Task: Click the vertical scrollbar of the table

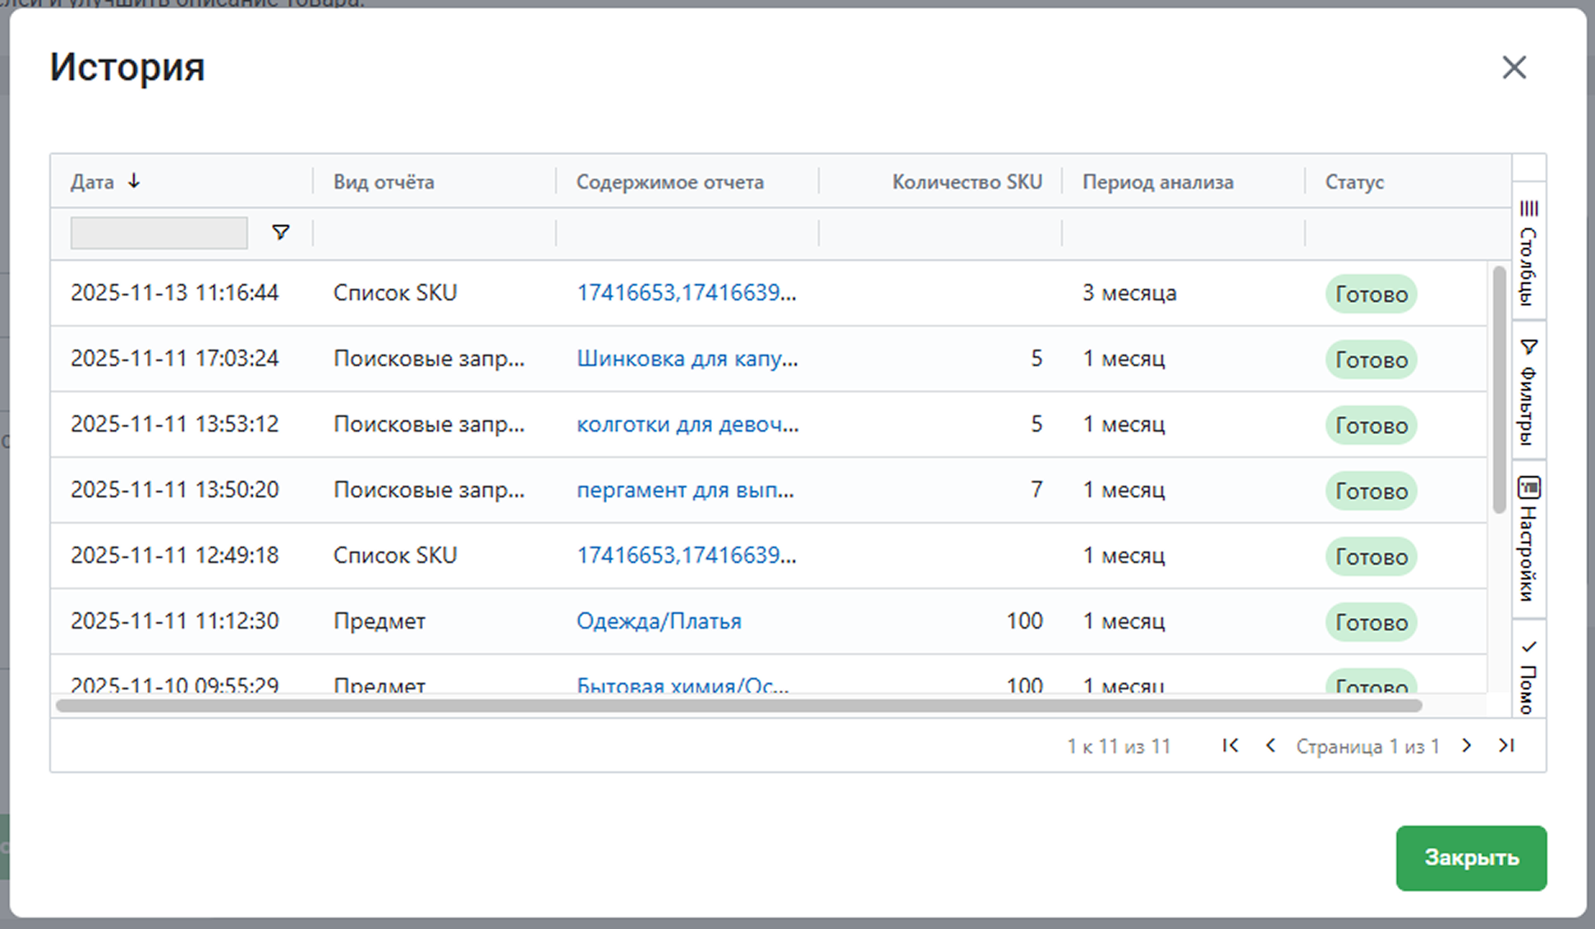Action: [x=1500, y=390]
